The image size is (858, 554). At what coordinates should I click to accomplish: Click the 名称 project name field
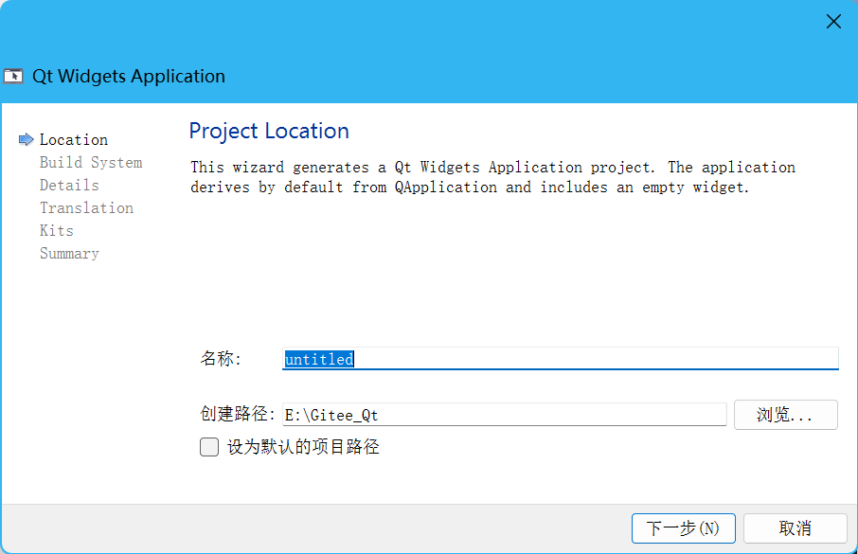tap(561, 359)
